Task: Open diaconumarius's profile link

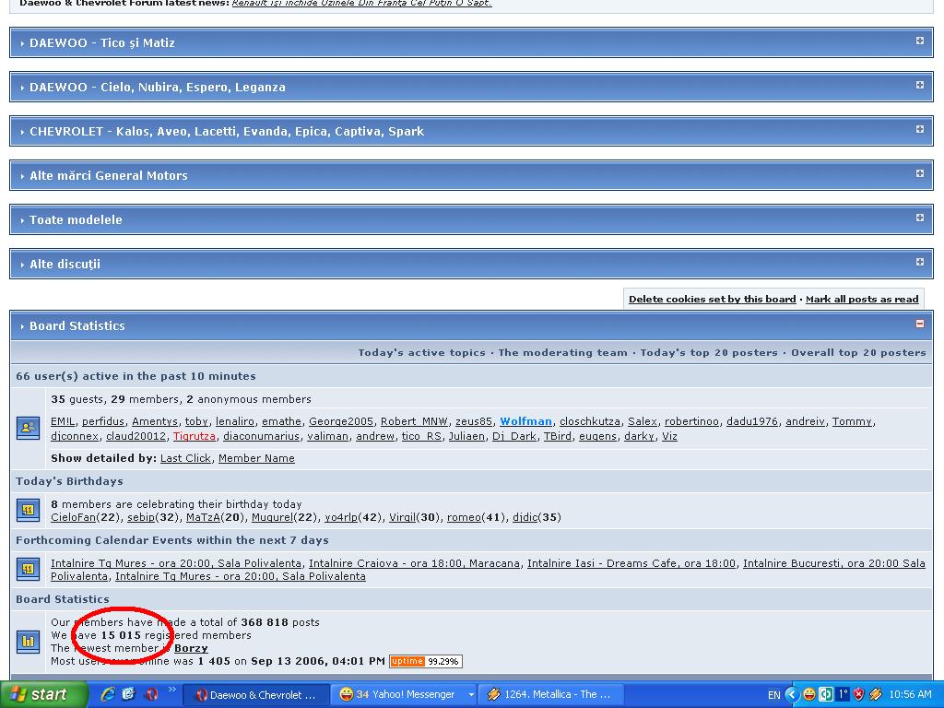Action: [x=261, y=436]
